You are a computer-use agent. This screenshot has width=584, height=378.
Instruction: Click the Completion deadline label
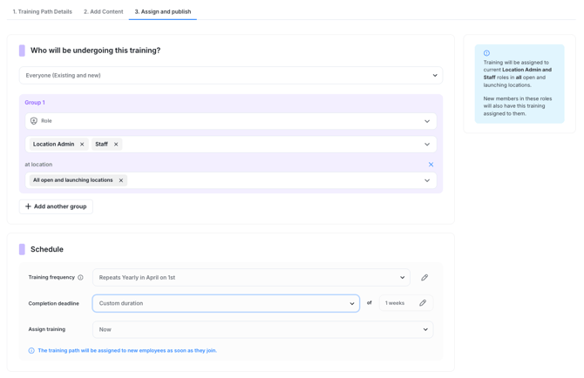tap(54, 304)
